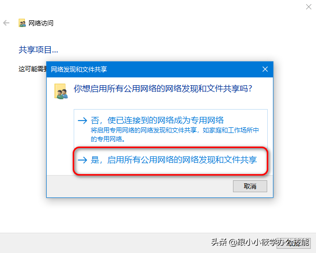Click the folder-users icon inside the dialog
Image resolution: width=316 pixels, height=253 pixels.
click(61, 91)
